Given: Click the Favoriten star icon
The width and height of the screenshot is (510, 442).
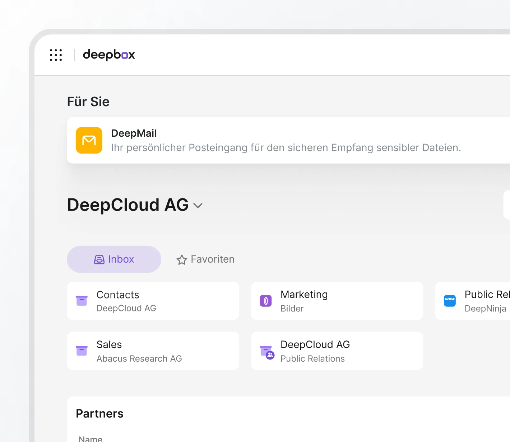Looking at the screenshot, I should tap(182, 260).
